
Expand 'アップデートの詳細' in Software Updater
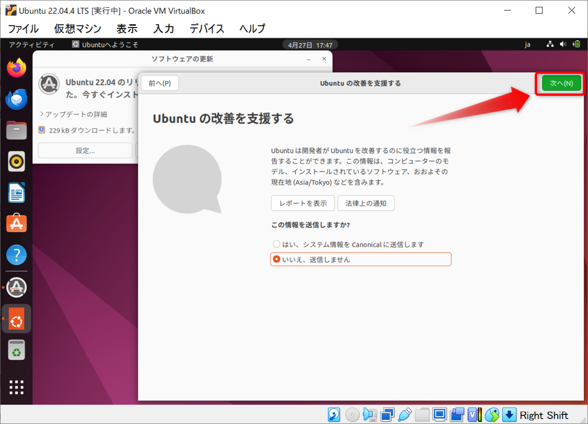pyautogui.click(x=73, y=114)
